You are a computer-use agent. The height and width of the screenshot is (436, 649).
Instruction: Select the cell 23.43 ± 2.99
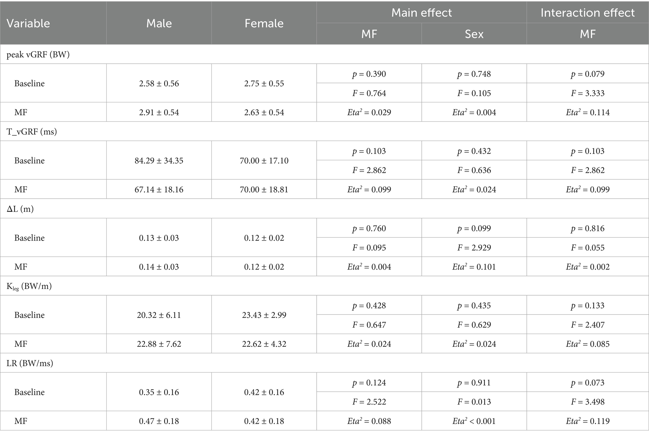coord(264,315)
